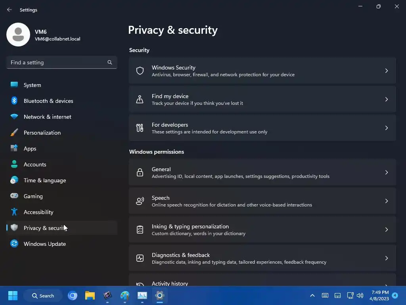Click the Privacy & security shield icon in sidebar
Image resolution: width=406 pixels, height=305 pixels.
click(x=14, y=228)
